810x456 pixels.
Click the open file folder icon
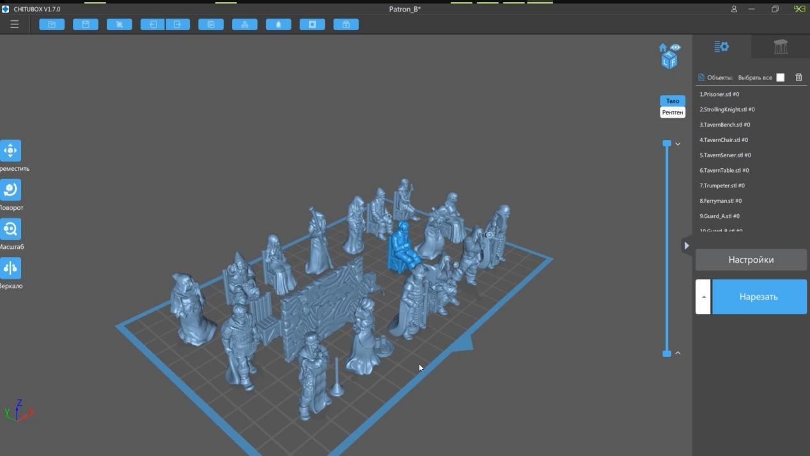click(52, 24)
